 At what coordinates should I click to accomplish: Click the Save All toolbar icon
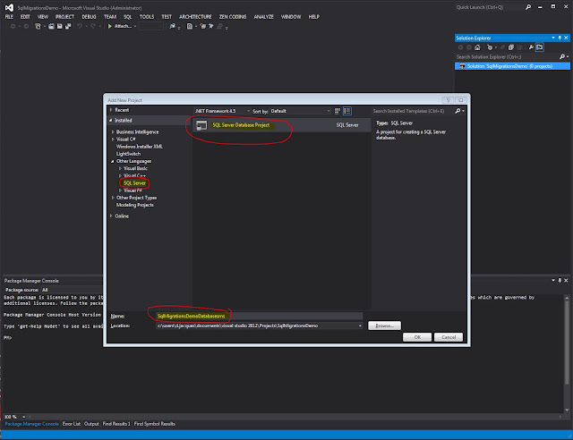[68, 26]
